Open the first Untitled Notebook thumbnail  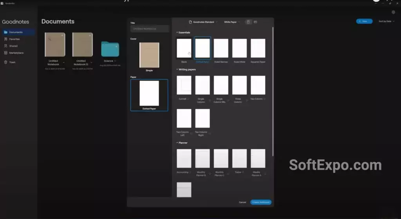click(x=55, y=45)
